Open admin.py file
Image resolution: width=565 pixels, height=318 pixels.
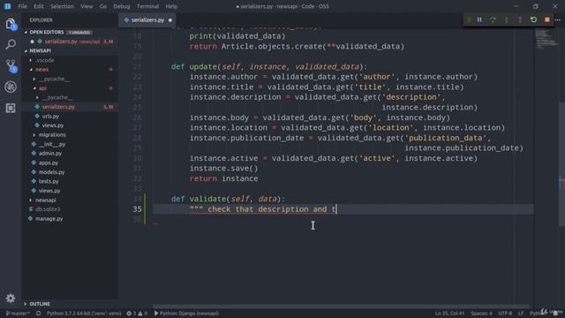click(x=50, y=153)
